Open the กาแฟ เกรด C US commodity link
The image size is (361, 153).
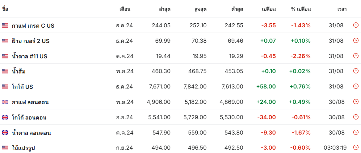click(33, 25)
